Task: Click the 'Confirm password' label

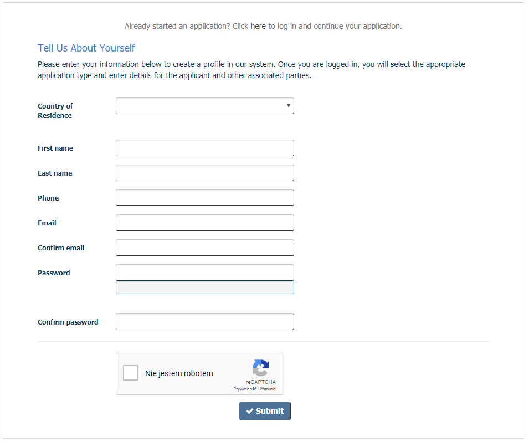Action: click(68, 322)
